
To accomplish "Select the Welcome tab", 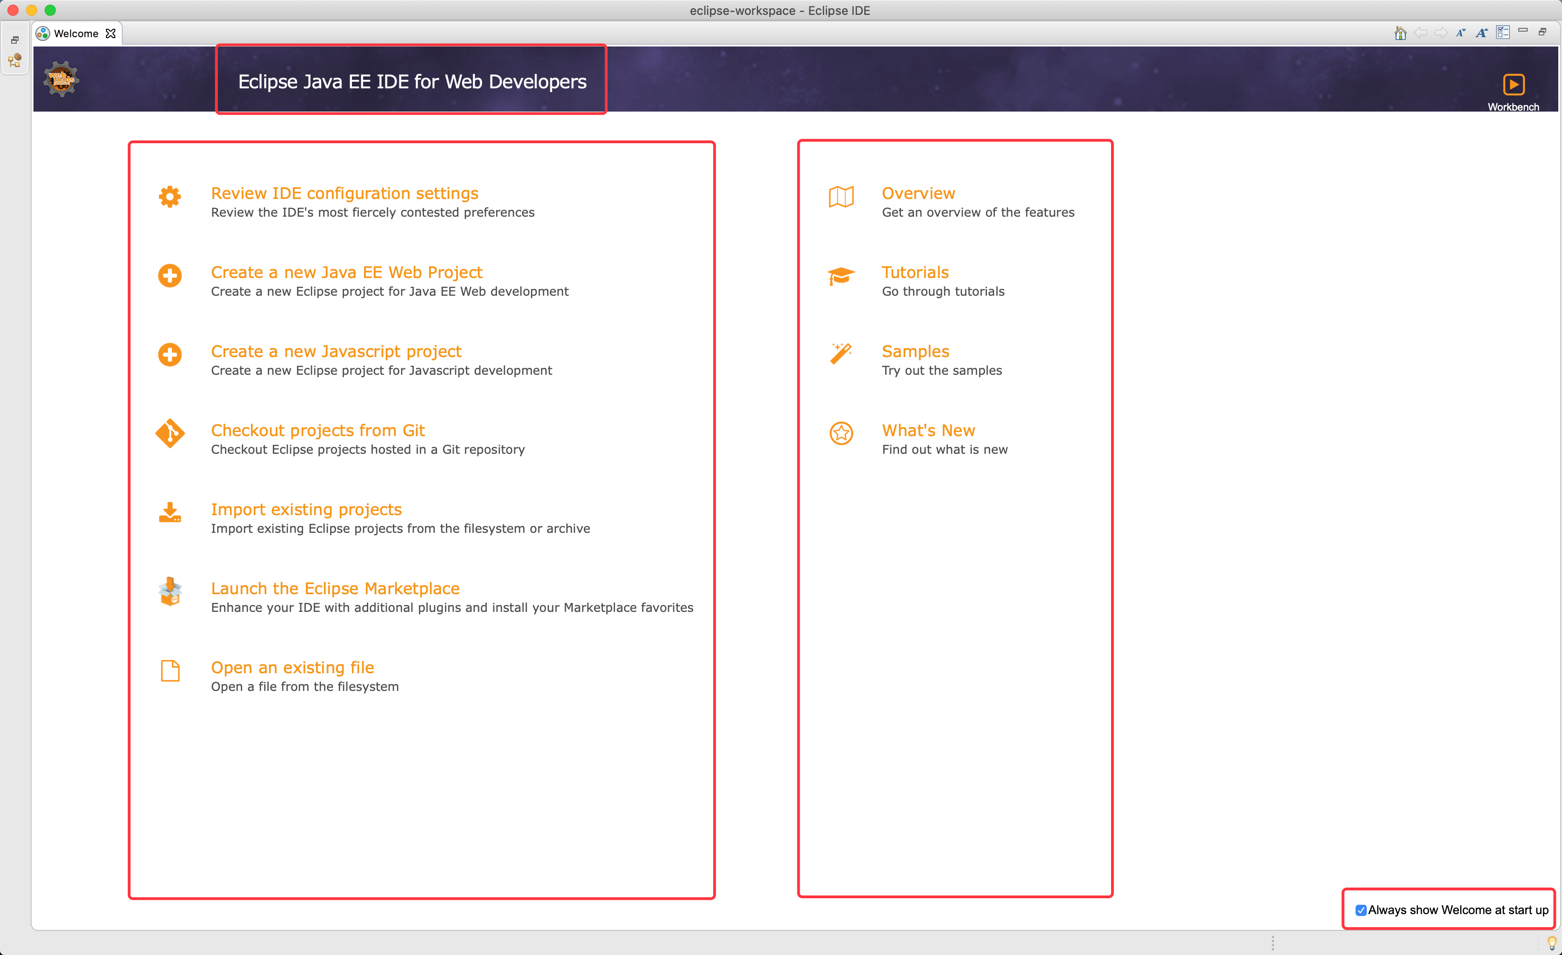I will 76,33.
